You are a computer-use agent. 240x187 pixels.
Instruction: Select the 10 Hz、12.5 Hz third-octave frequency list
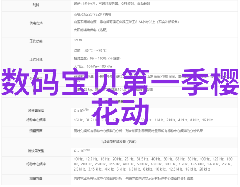pos(153,164)
